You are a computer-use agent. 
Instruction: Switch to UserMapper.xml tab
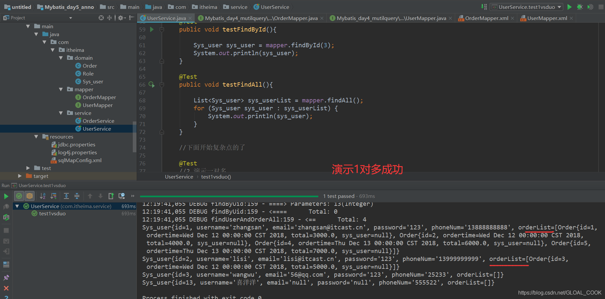tap(547, 18)
